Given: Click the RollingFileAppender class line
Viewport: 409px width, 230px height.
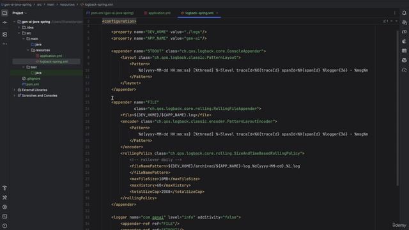Looking at the screenshot, I should pyautogui.click(x=197, y=109).
